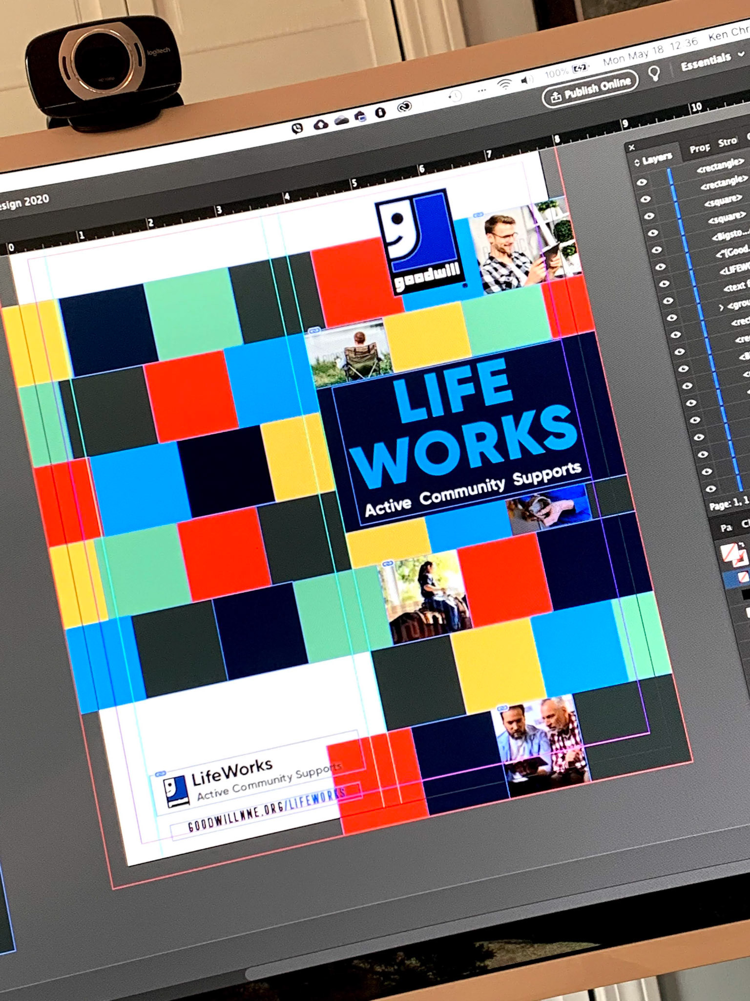750x1001 pixels.
Task: Open the Wi-Fi status menu
Action: 504,85
